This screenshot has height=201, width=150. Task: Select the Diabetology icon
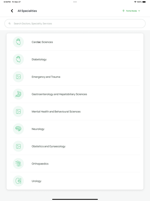(18, 59)
